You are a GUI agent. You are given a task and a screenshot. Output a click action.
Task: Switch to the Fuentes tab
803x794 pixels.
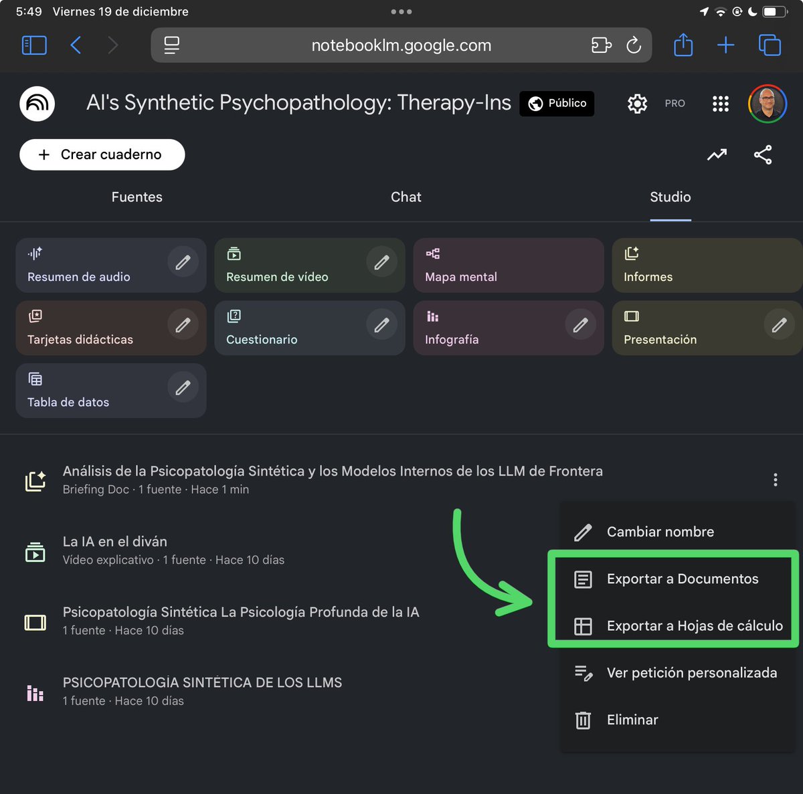(137, 197)
